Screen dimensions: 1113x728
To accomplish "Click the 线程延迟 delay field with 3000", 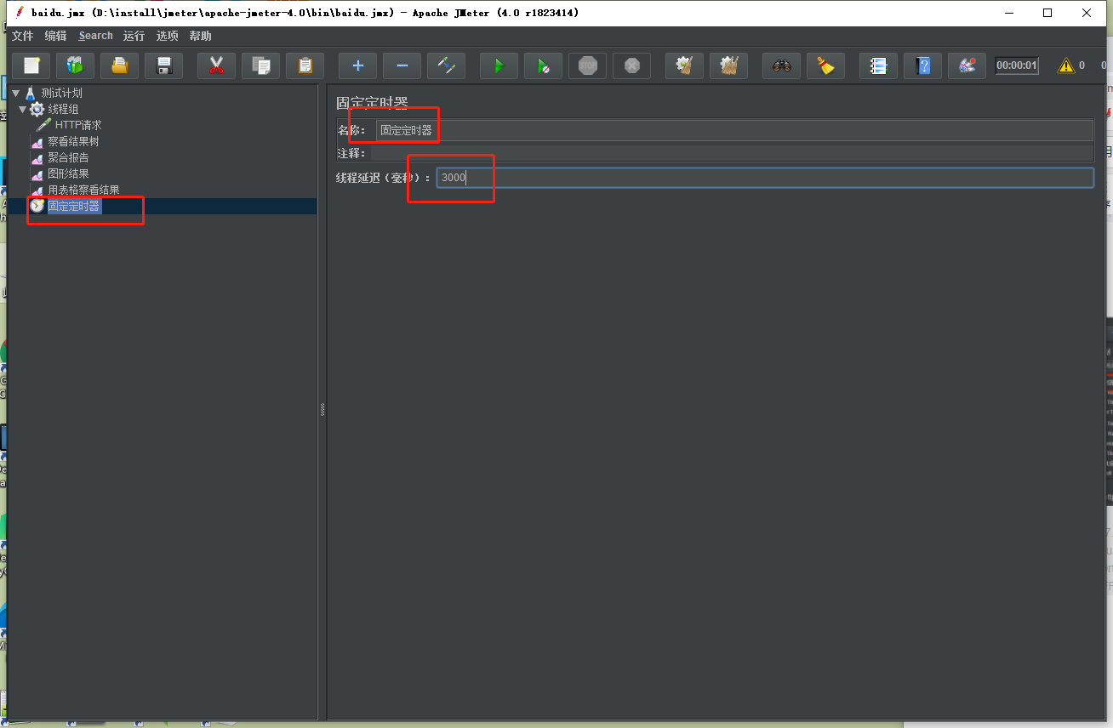I will pos(765,177).
